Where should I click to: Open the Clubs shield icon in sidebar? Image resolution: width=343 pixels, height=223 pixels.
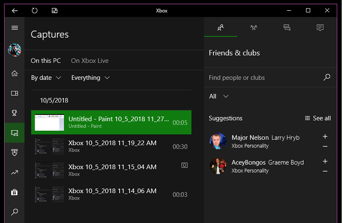click(15, 153)
